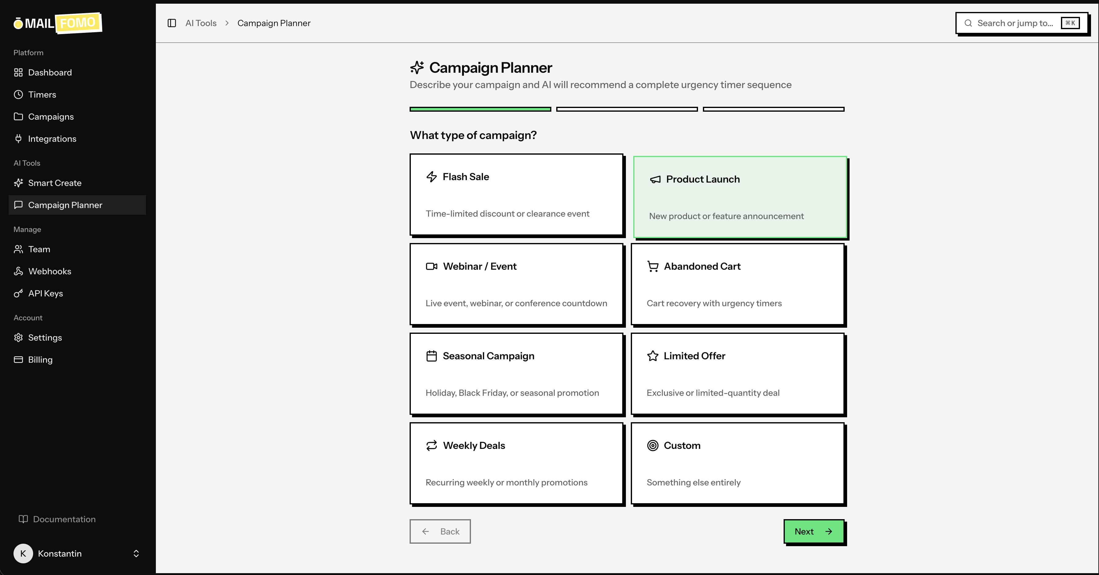Pick the Custom campaign type card

[x=737, y=463]
